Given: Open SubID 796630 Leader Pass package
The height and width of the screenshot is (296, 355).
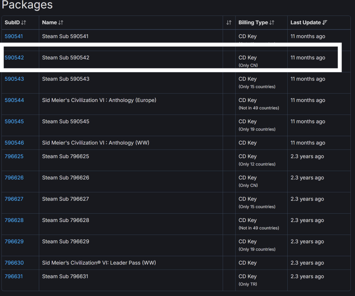Looking at the screenshot, I should [14, 263].
